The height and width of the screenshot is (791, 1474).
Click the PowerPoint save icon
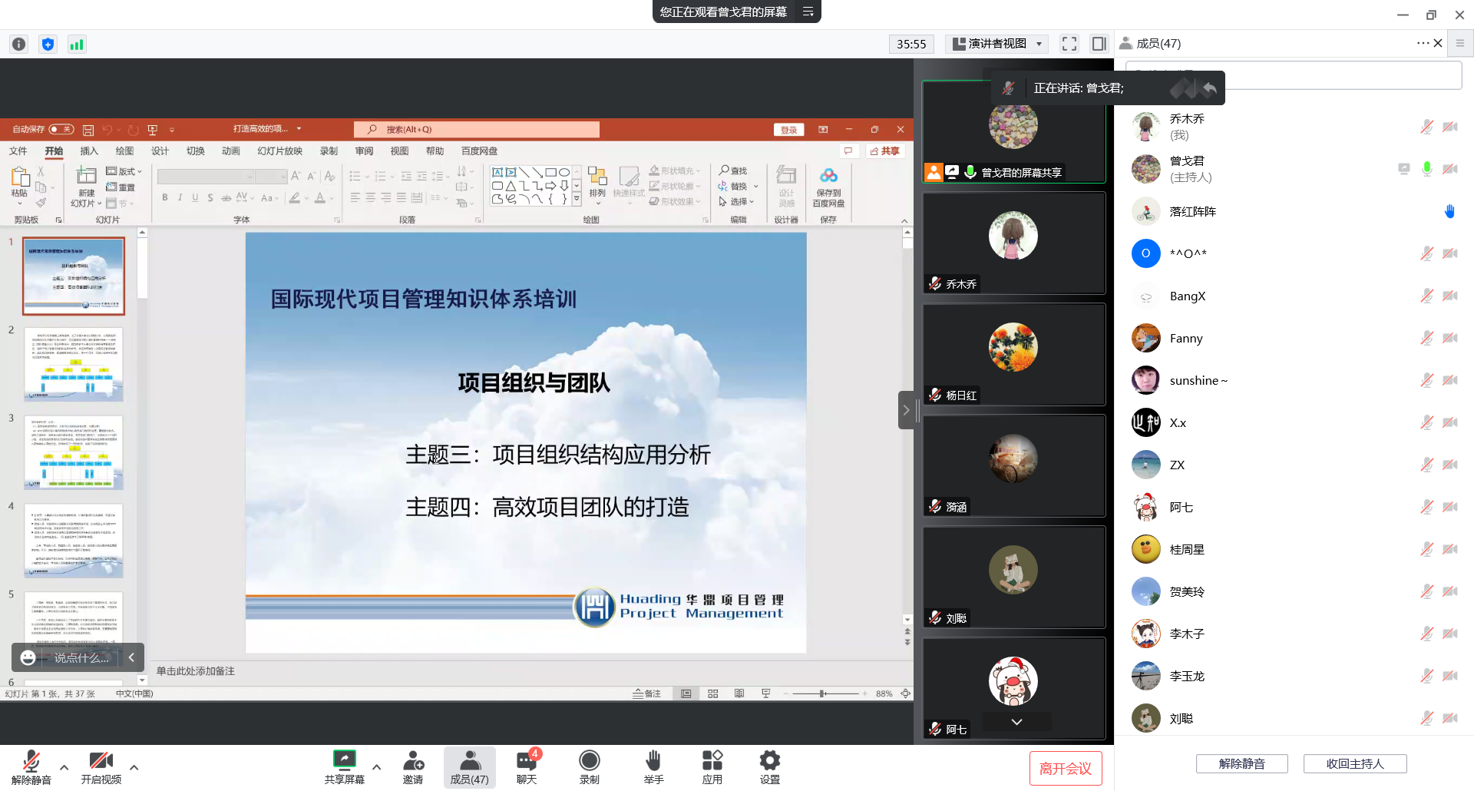click(x=88, y=130)
